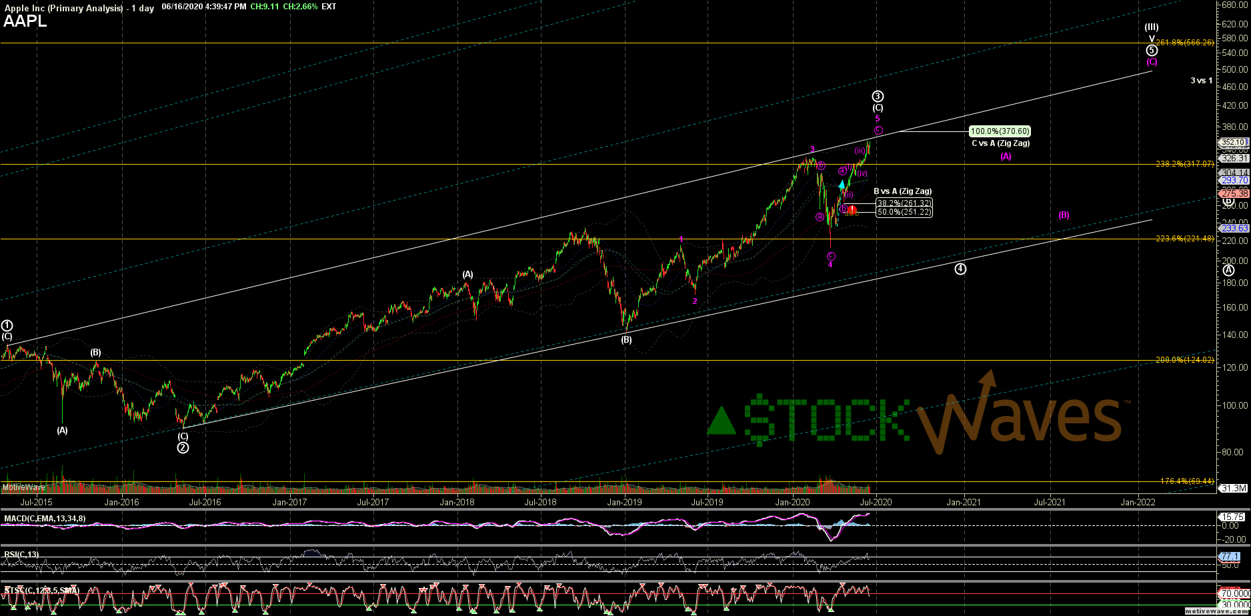The image size is (1251, 616).
Task: Click the (III) wave degree label
Action: (1152, 27)
